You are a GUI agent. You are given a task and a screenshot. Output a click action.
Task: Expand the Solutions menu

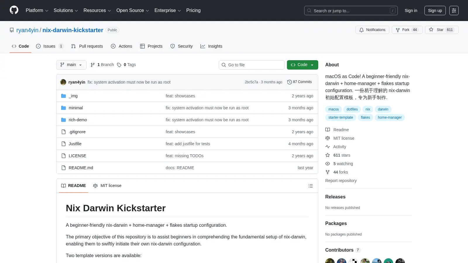click(x=66, y=11)
